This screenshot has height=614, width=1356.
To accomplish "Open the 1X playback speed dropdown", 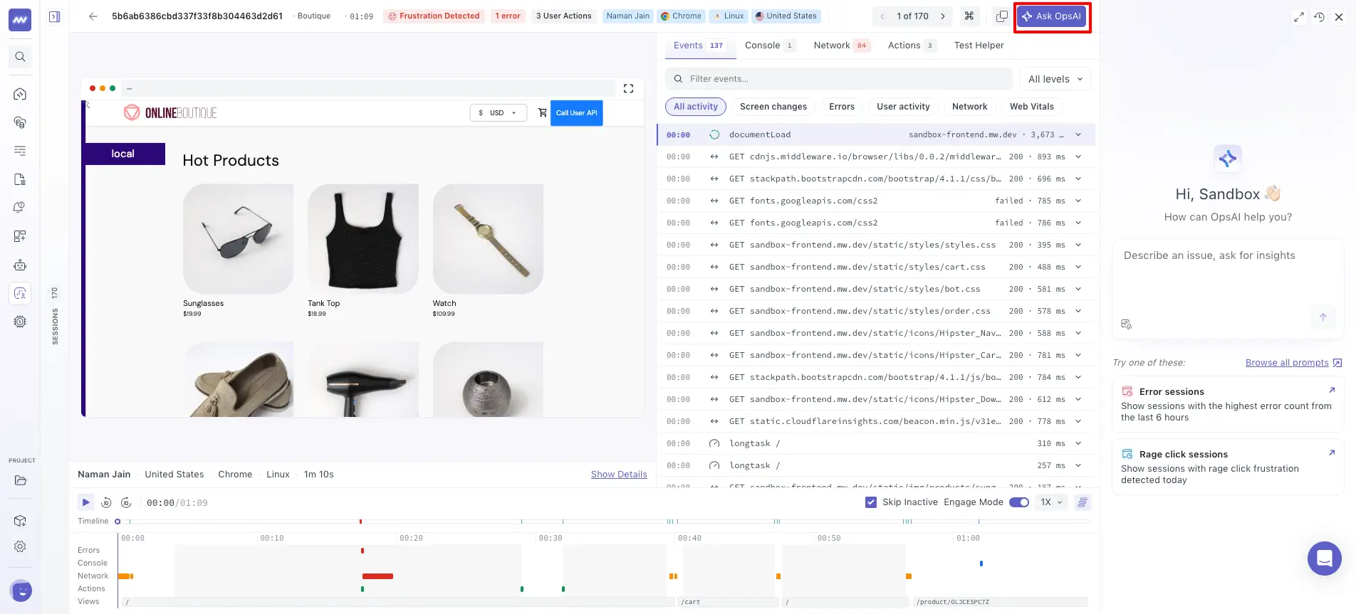I will [1051, 502].
